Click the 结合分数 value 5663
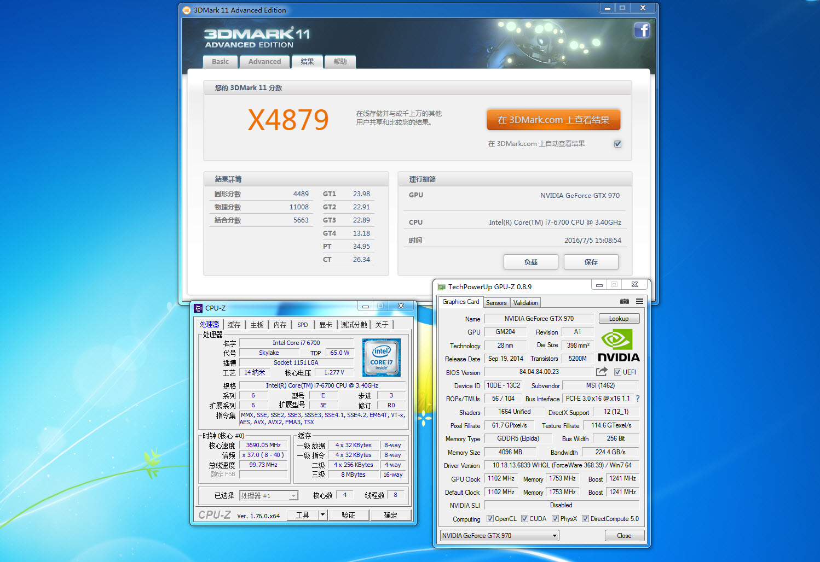Viewport: 820px width, 562px height. click(x=301, y=220)
